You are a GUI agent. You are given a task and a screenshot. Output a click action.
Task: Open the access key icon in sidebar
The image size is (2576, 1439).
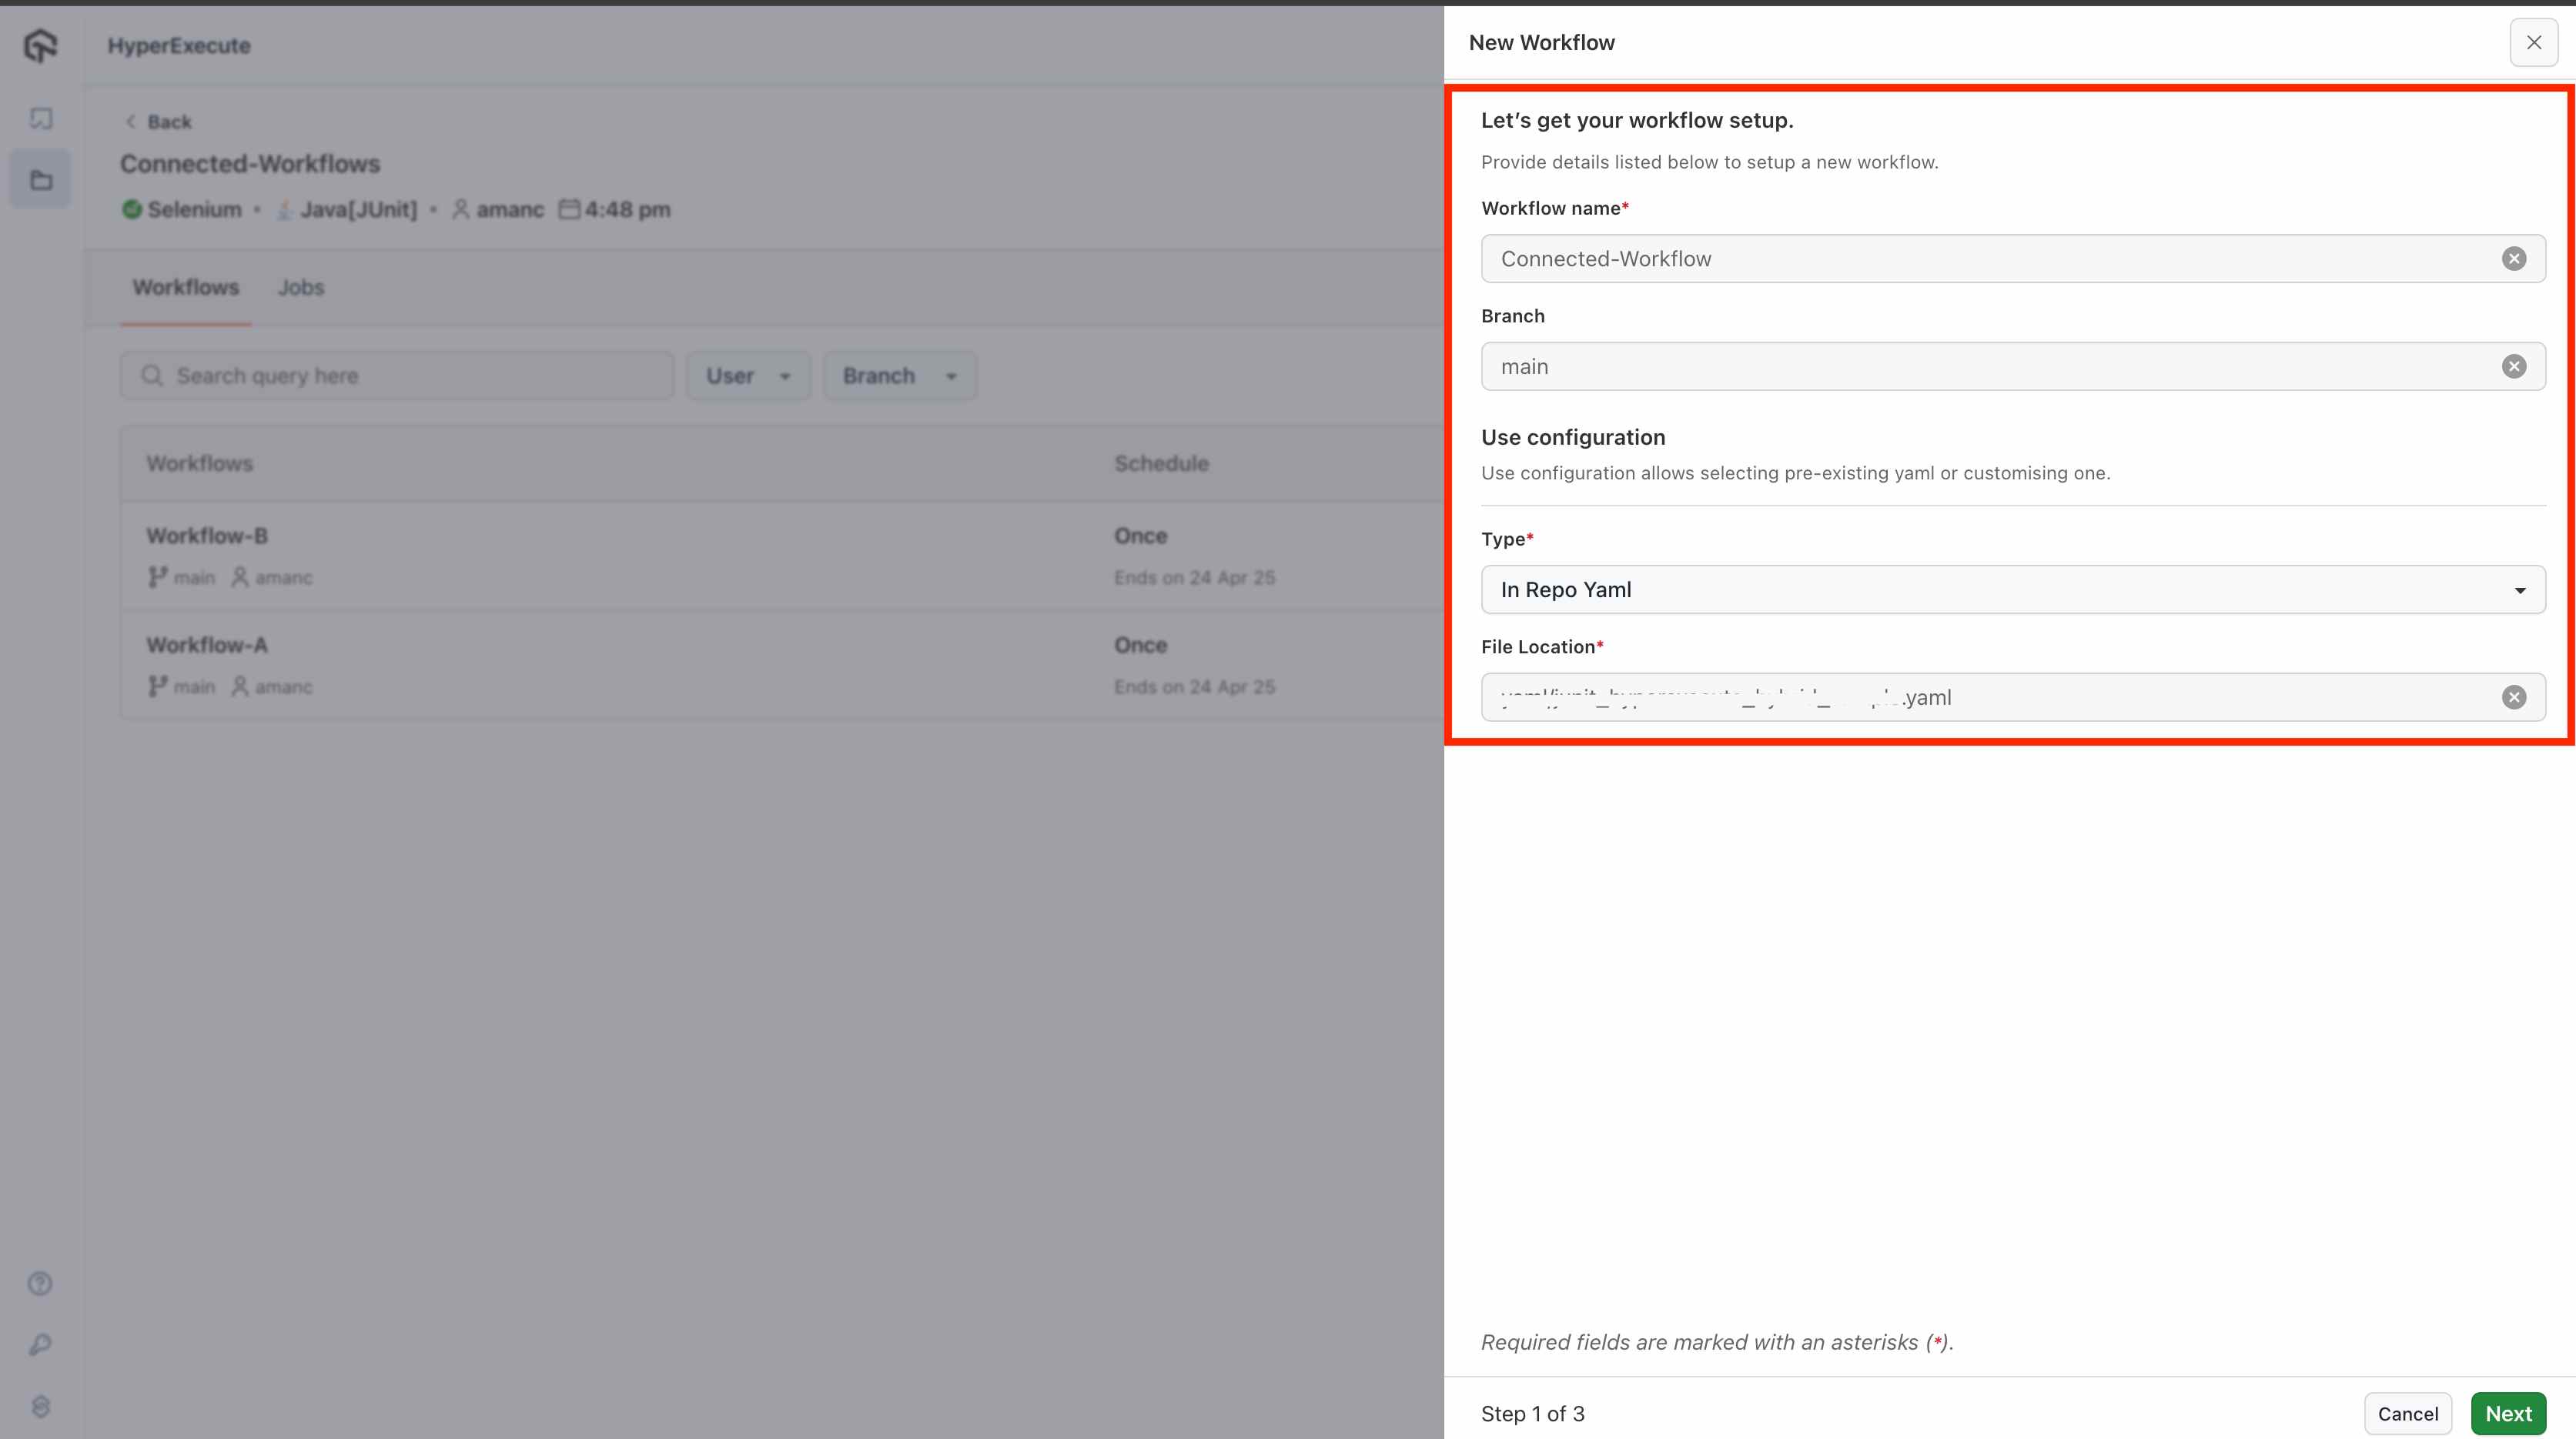[40, 1345]
